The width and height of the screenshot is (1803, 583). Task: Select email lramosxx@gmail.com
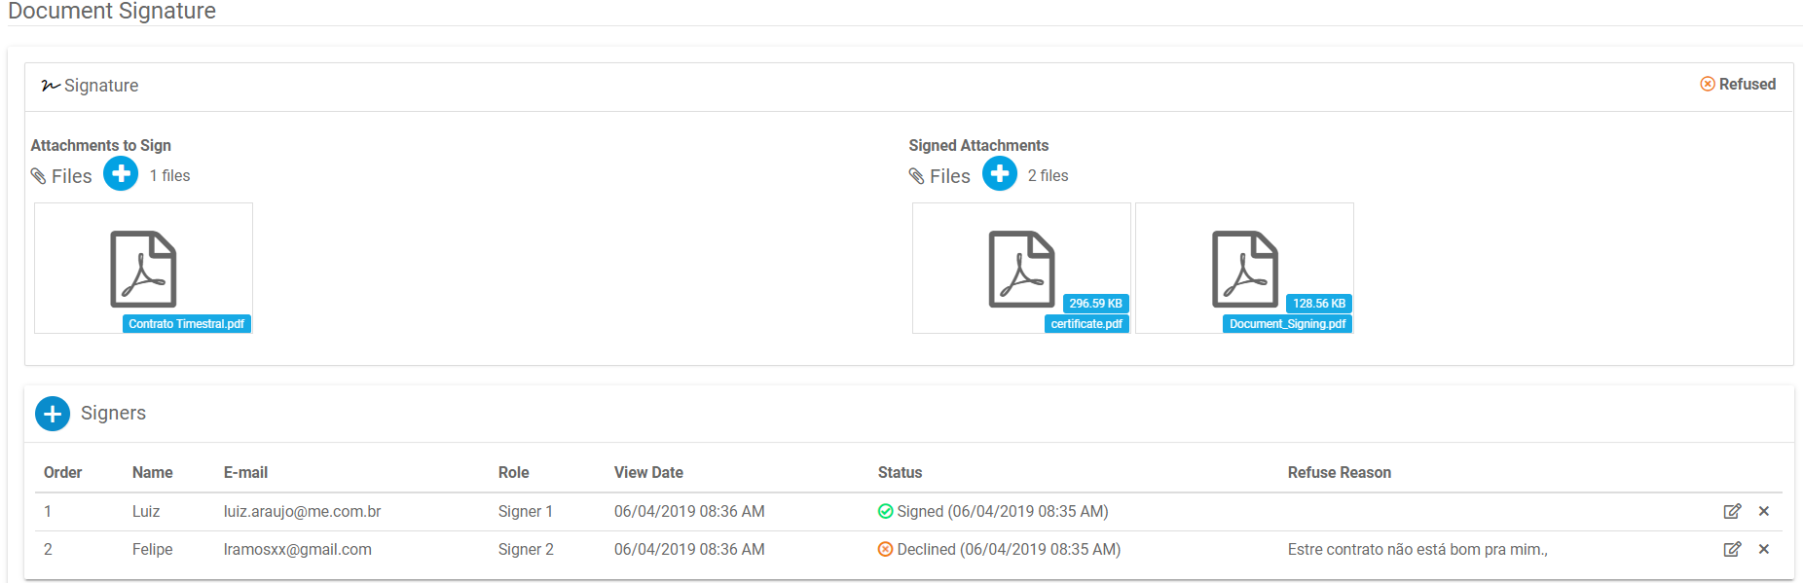click(297, 549)
